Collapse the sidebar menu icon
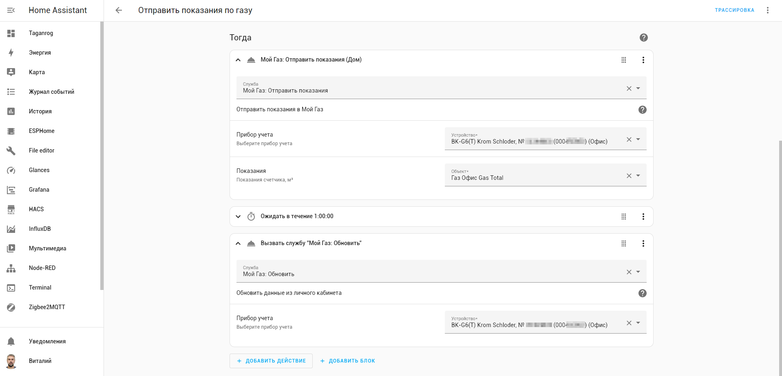 pos(11,10)
